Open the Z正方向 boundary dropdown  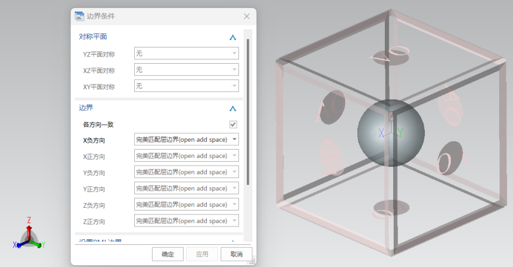coord(186,221)
